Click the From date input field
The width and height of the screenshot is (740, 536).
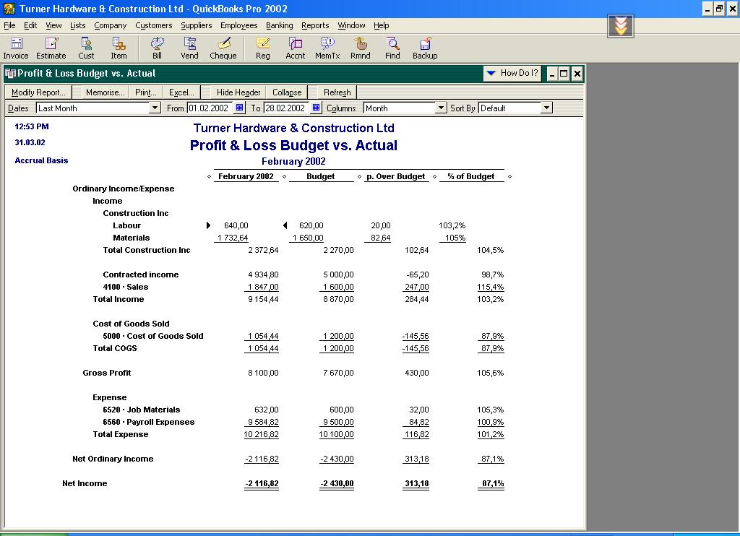pos(210,108)
